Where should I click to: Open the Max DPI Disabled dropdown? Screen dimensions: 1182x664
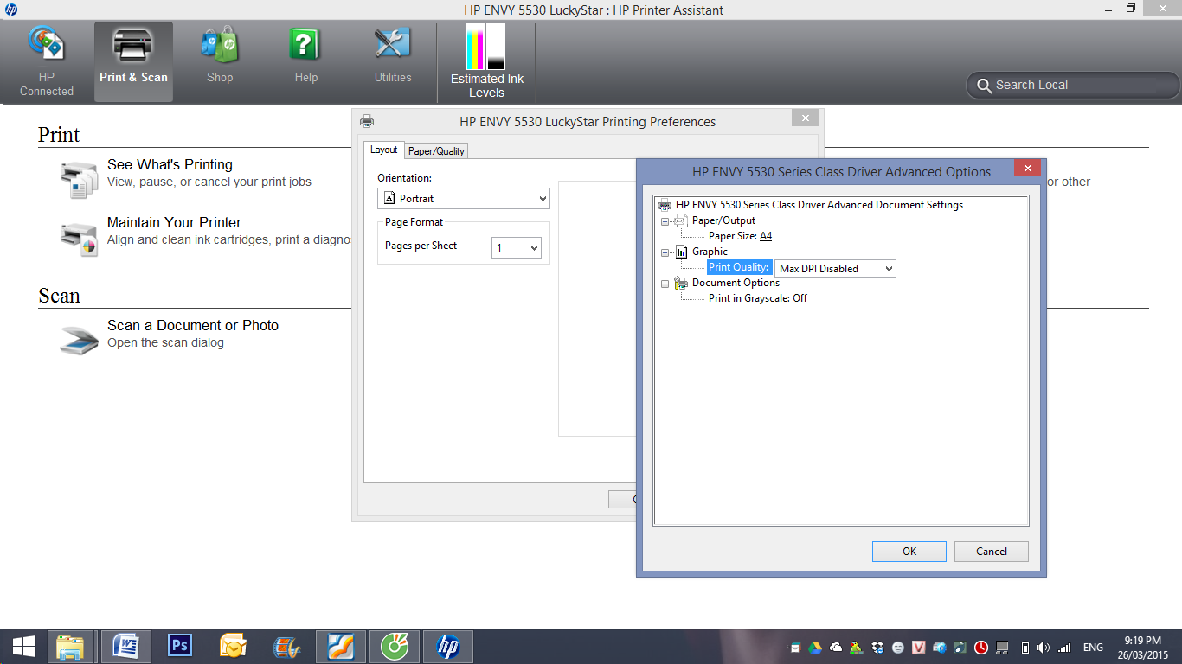coord(835,269)
